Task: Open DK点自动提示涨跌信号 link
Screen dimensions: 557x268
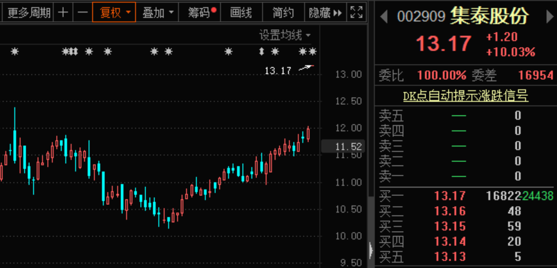Action: [466, 96]
